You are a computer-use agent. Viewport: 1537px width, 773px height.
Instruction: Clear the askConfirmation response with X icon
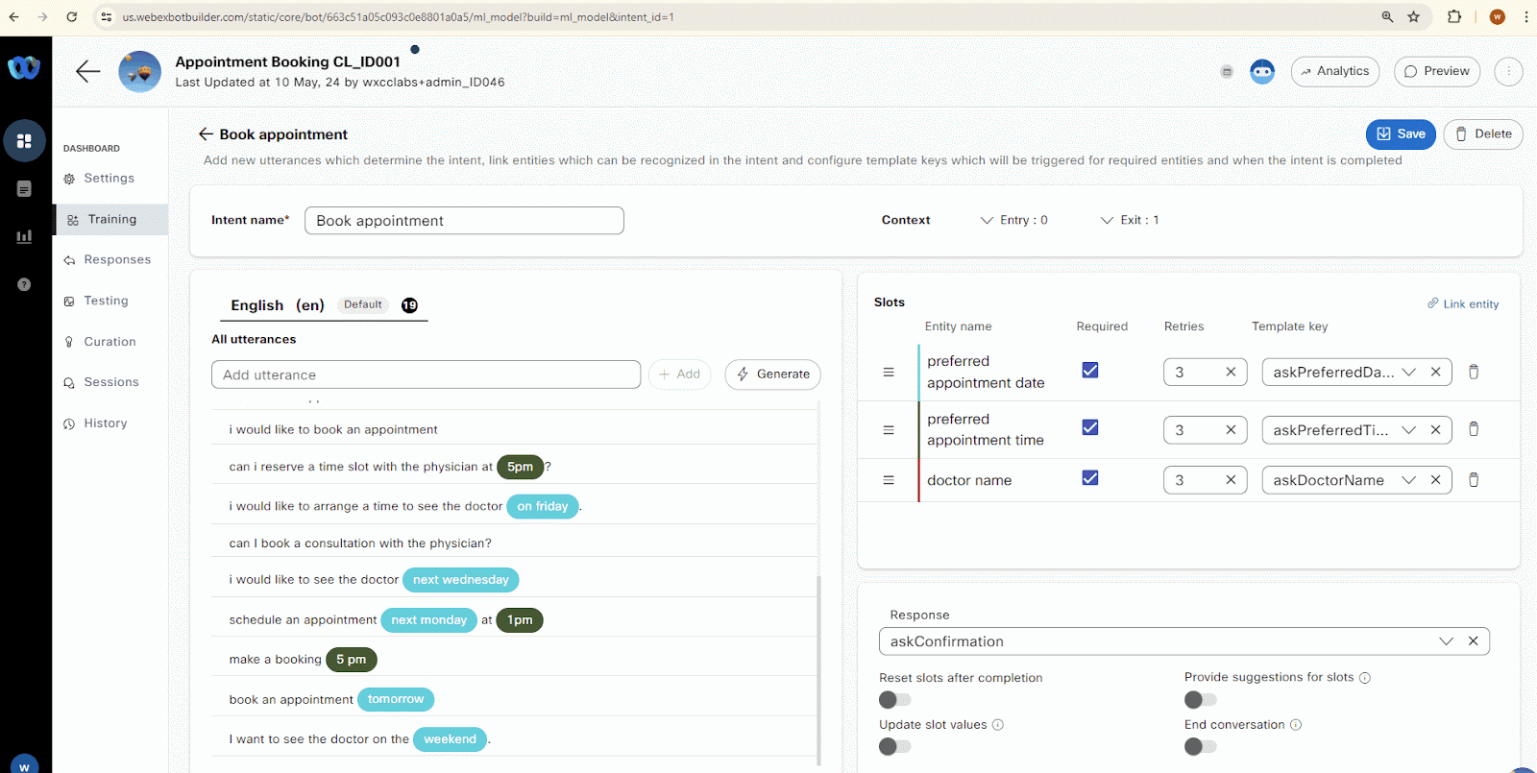(1473, 641)
